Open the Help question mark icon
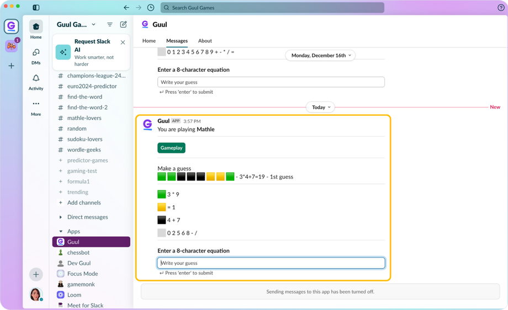 (501, 7)
